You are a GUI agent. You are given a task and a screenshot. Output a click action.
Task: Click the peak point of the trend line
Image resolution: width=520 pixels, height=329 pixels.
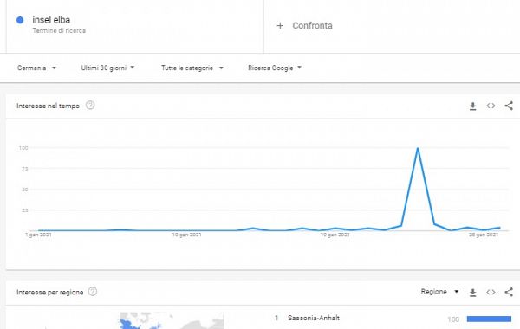tap(418, 148)
